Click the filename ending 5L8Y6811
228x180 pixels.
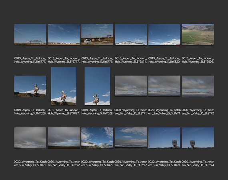(131, 60)
